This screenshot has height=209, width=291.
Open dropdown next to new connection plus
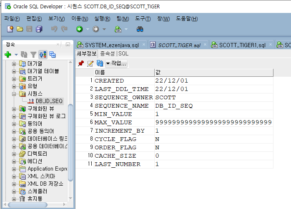pyautogui.click(x=16, y=55)
